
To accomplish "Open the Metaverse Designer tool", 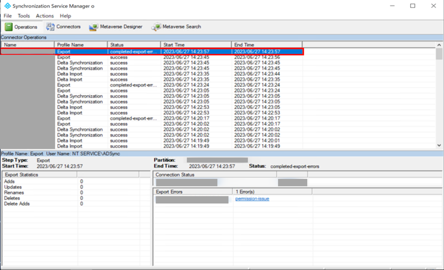I will point(116,27).
